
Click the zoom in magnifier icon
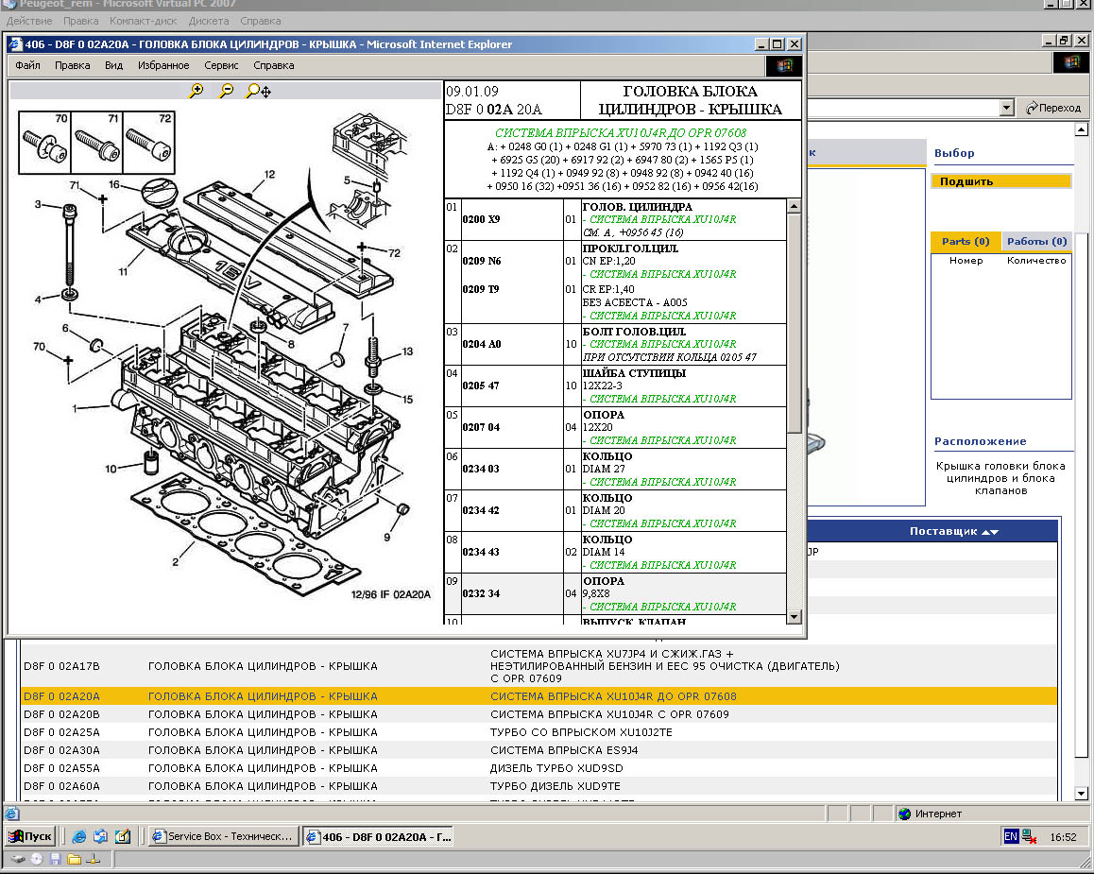[197, 91]
